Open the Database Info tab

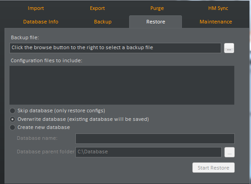click(41, 22)
